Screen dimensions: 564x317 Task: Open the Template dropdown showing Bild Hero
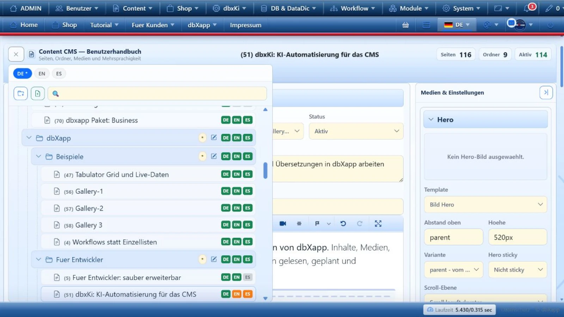(x=485, y=204)
